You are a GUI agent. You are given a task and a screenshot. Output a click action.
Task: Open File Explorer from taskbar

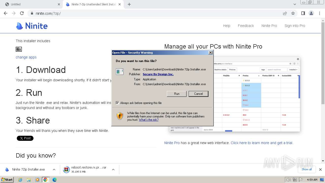tap(29, 180)
